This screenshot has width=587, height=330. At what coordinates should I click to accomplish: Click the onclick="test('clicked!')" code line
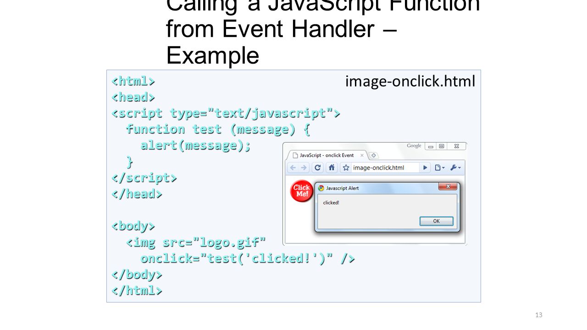pos(248,258)
